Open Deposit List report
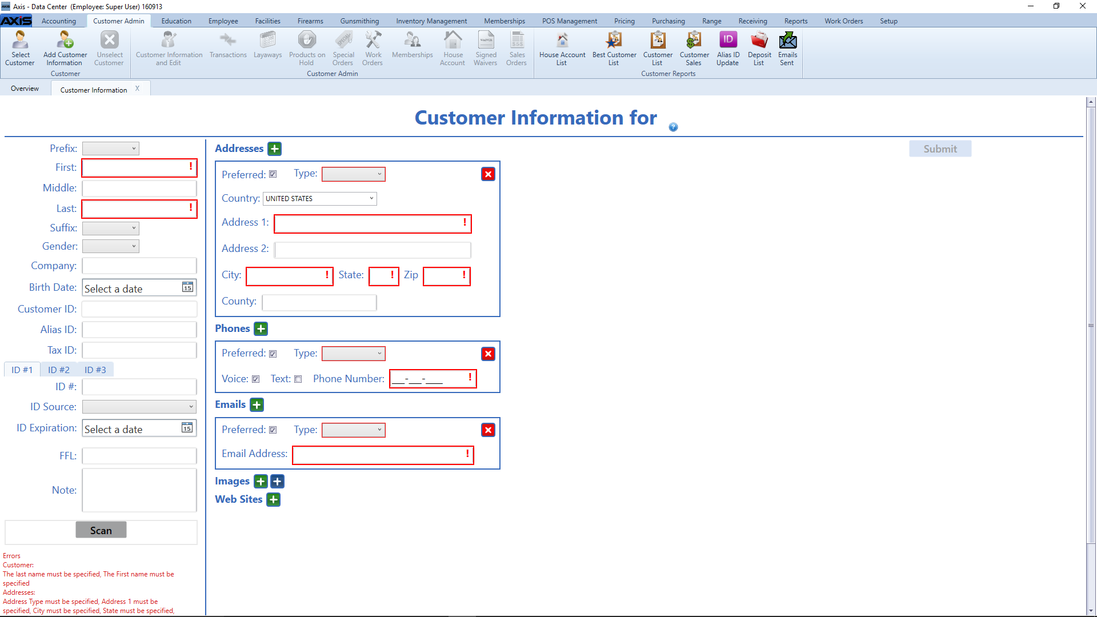Screen dimensions: 1097x617 click(x=759, y=49)
